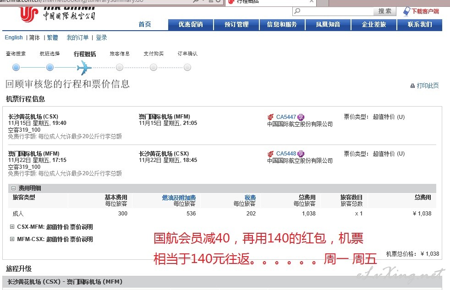
Task: Click the printer icon next to 打印此页
Action: (412, 86)
